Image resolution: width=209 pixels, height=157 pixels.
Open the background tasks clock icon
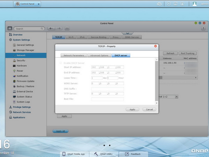pos(169,4)
